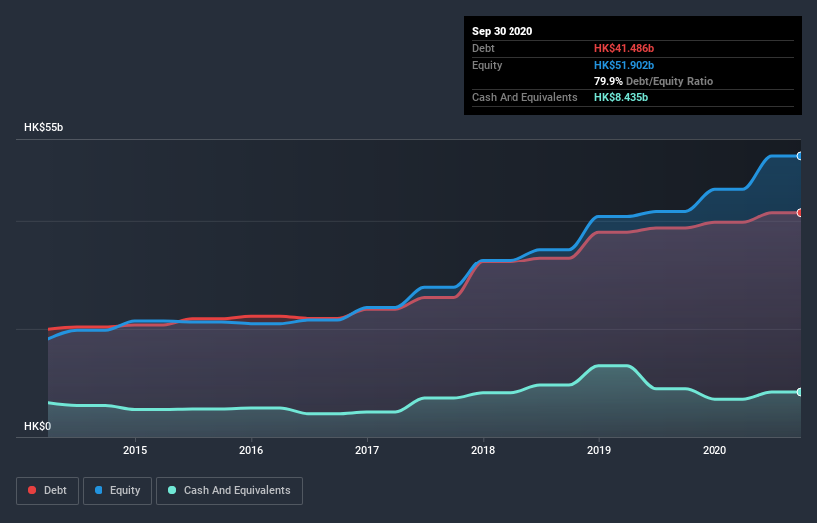Toggle the Equity legend button

coord(117,491)
